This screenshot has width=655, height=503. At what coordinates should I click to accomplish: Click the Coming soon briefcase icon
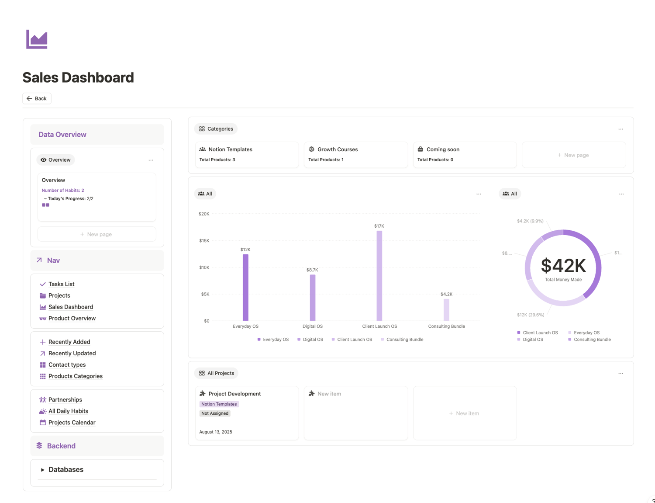click(421, 149)
